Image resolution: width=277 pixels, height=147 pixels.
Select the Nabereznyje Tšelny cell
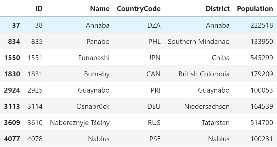(x=80, y=123)
